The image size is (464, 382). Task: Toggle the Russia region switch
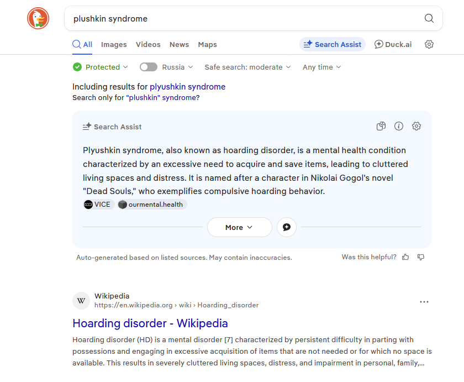tap(149, 67)
